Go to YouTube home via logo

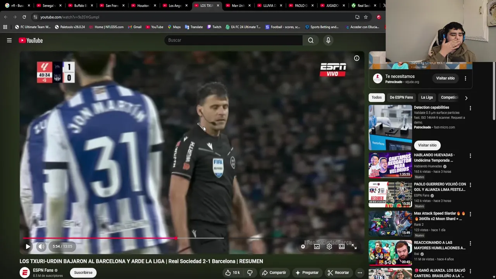(x=31, y=40)
